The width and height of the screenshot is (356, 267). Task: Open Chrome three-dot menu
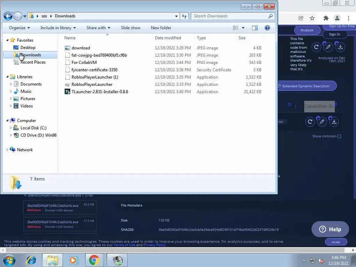pos(348,18)
